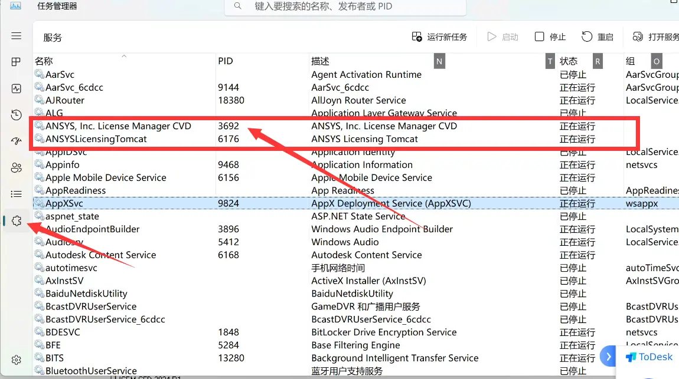The image size is (679, 379).
Task: Click the gear icon beside BFE
Action: (39, 345)
